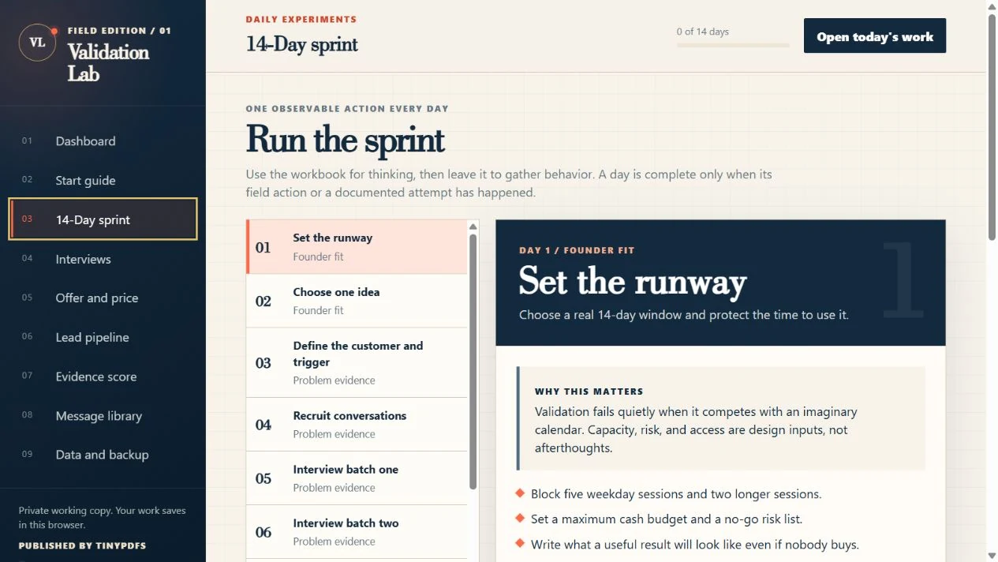Click the day list scroll-up arrow
Image resolution: width=998 pixels, height=562 pixels.
(473, 227)
